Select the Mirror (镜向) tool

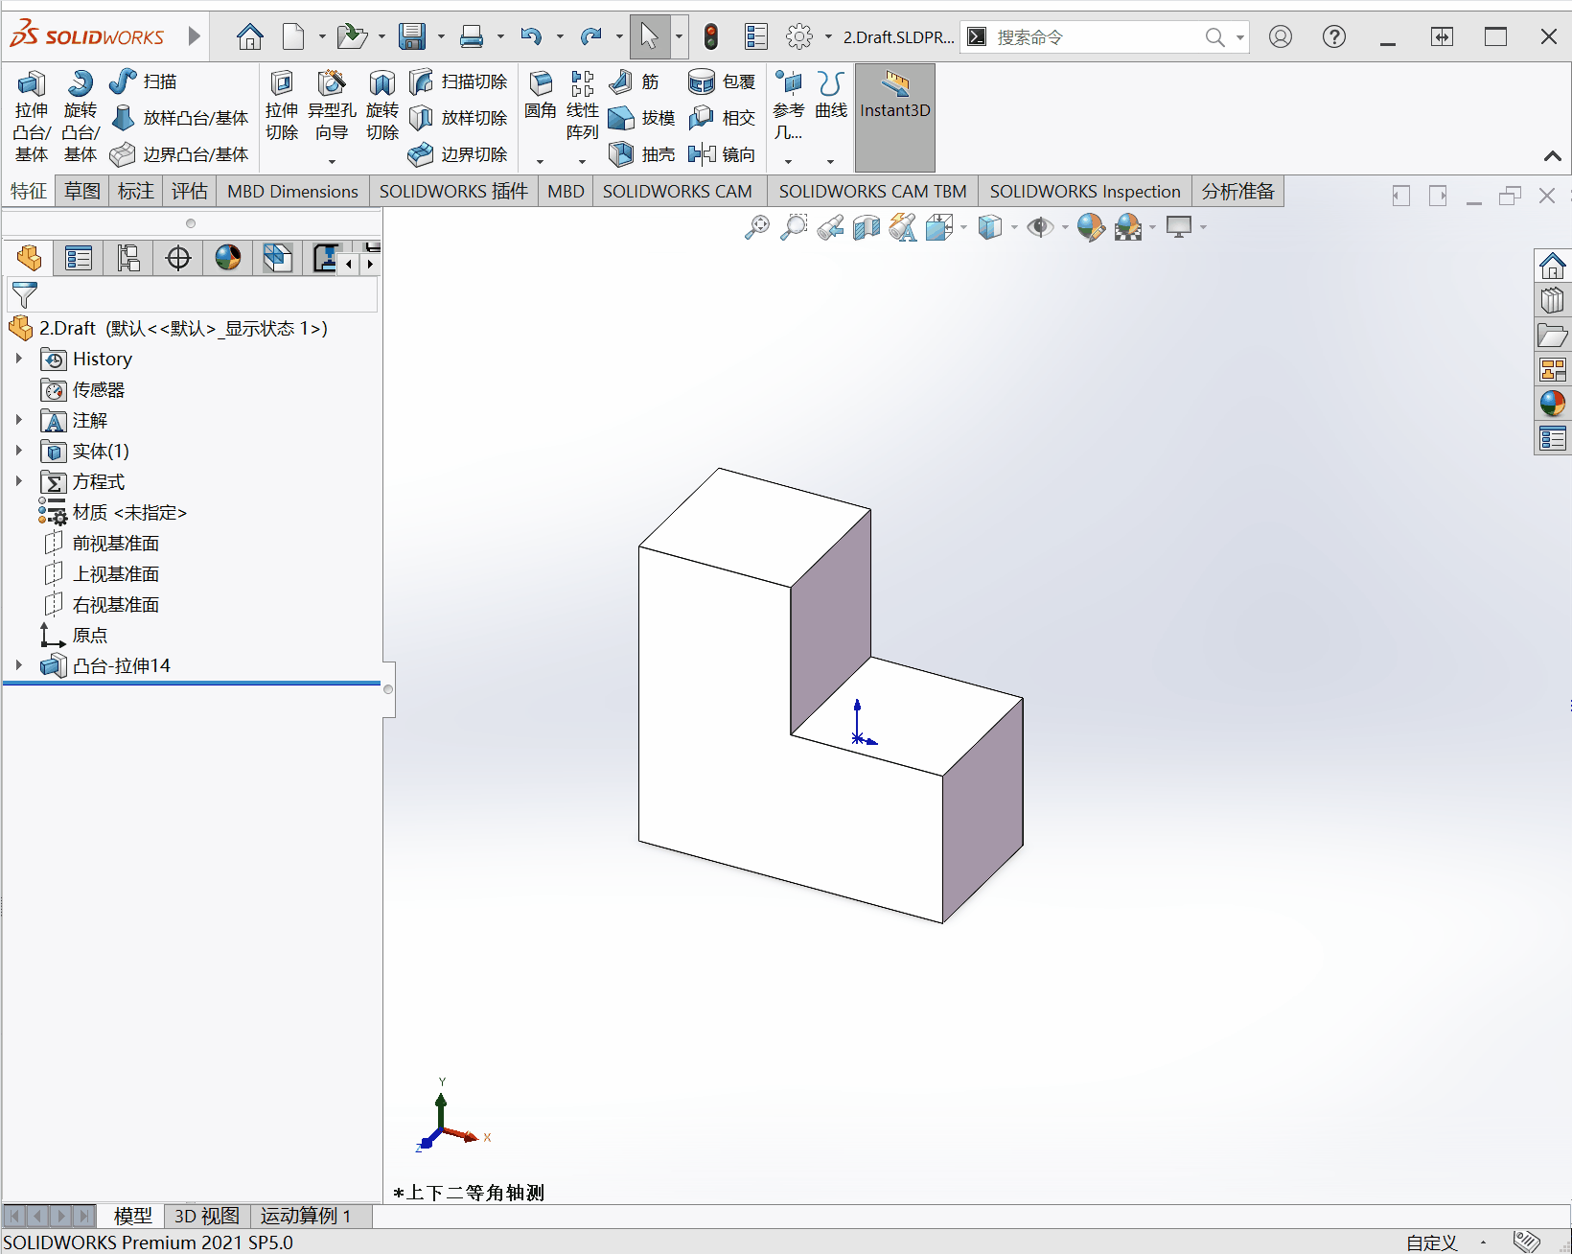click(722, 154)
